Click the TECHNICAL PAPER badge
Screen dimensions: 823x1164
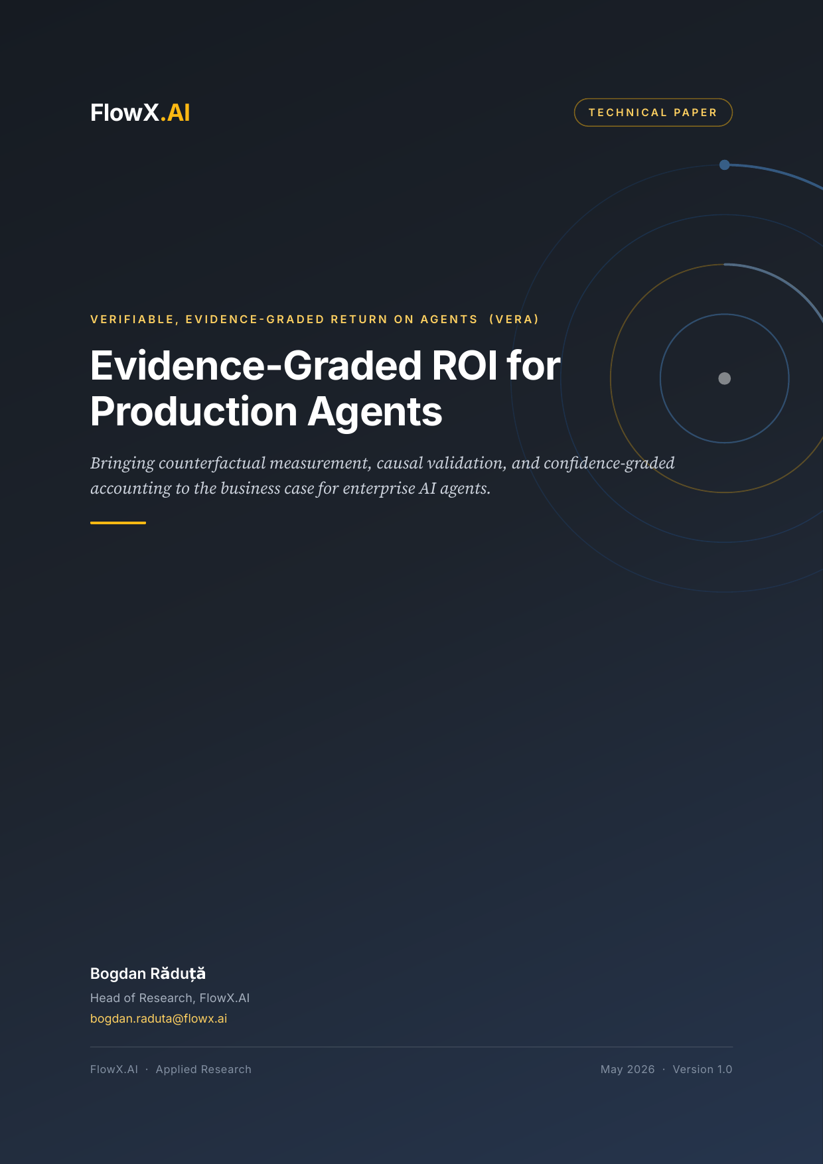coord(653,112)
